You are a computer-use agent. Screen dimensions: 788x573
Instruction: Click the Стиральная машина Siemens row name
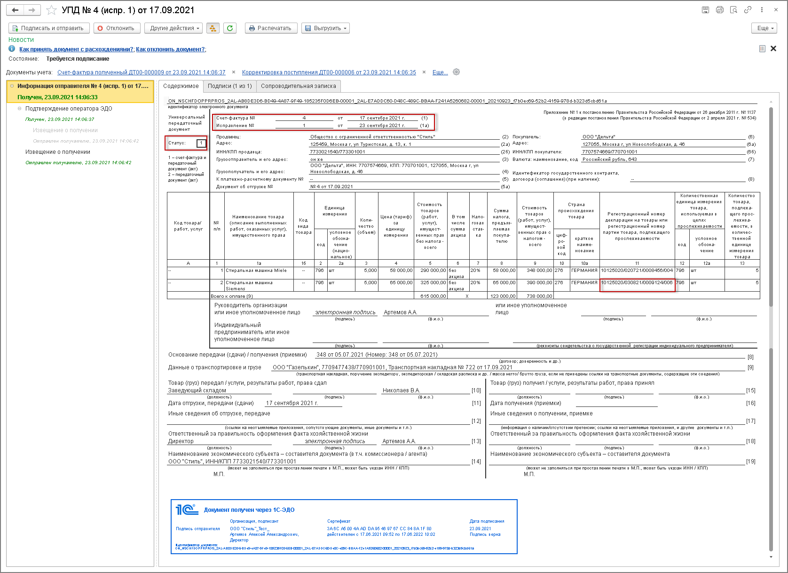[249, 286]
